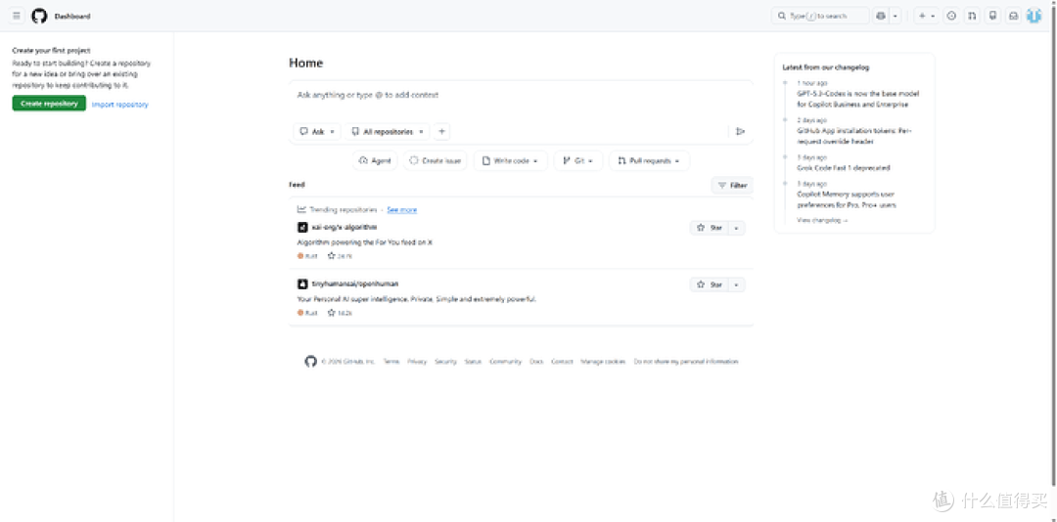Expand the Pull requests quick action dropdown

point(650,161)
